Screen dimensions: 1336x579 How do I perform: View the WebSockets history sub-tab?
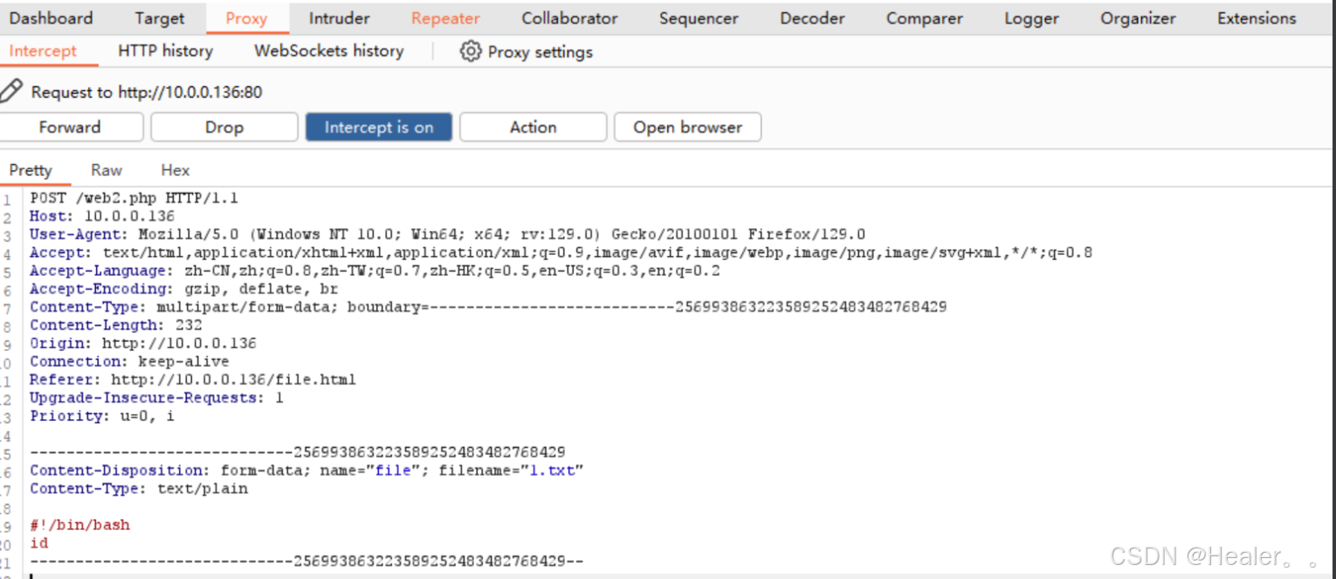click(329, 51)
